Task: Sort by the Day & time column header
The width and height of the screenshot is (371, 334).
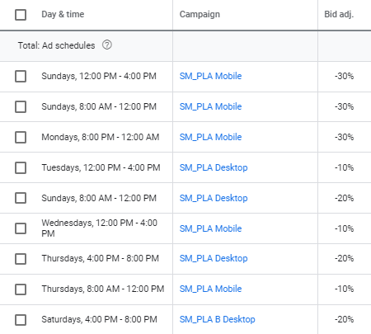Action: click(x=63, y=14)
